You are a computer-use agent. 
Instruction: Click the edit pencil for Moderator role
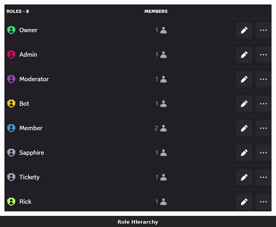(244, 79)
